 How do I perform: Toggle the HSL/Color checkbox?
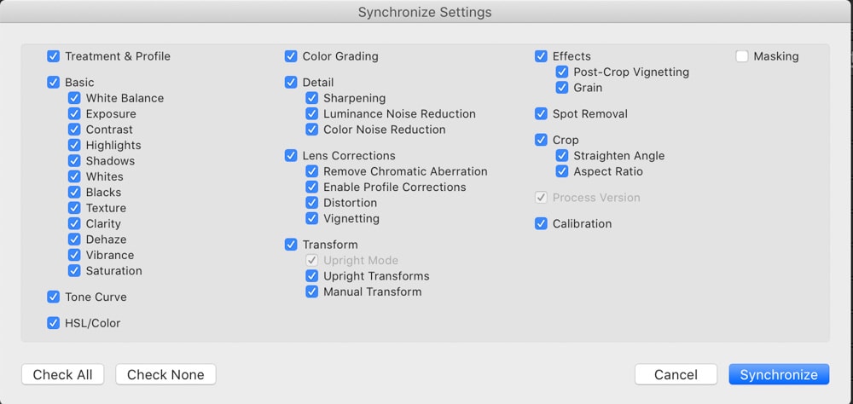pyautogui.click(x=53, y=323)
